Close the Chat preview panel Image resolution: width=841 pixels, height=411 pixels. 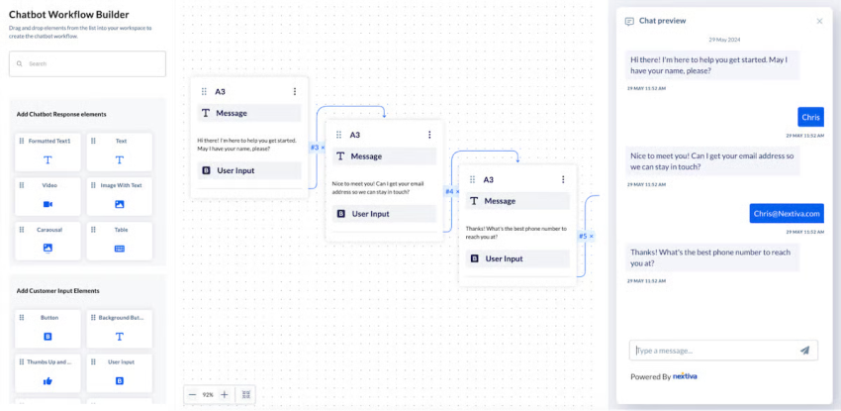pyautogui.click(x=819, y=21)
